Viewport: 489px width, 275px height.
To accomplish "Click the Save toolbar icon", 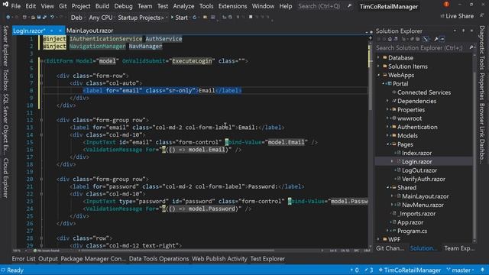I will (x=39, y=18).
